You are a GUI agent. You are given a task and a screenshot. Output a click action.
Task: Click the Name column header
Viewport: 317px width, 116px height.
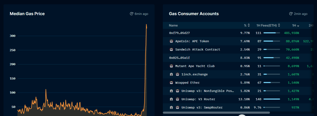coord(173,25)
